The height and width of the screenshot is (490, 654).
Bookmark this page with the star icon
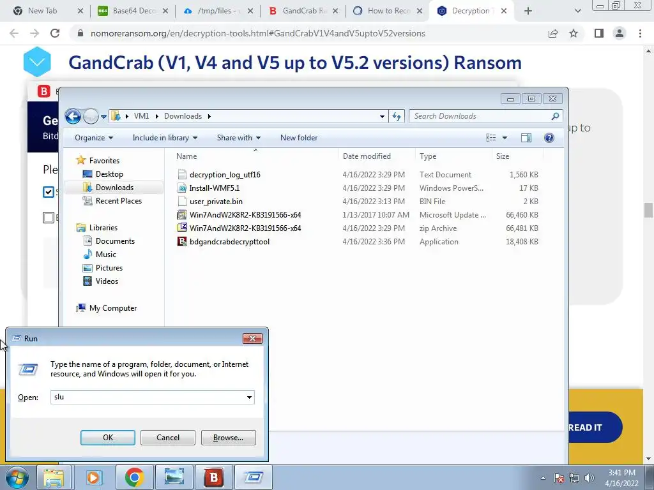point(574,33)
